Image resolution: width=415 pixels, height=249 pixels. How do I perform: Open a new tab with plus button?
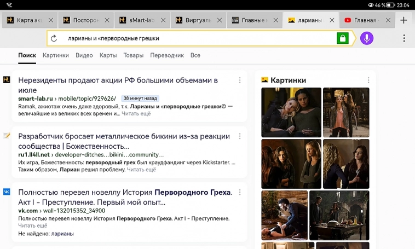(x=404, y=20)
